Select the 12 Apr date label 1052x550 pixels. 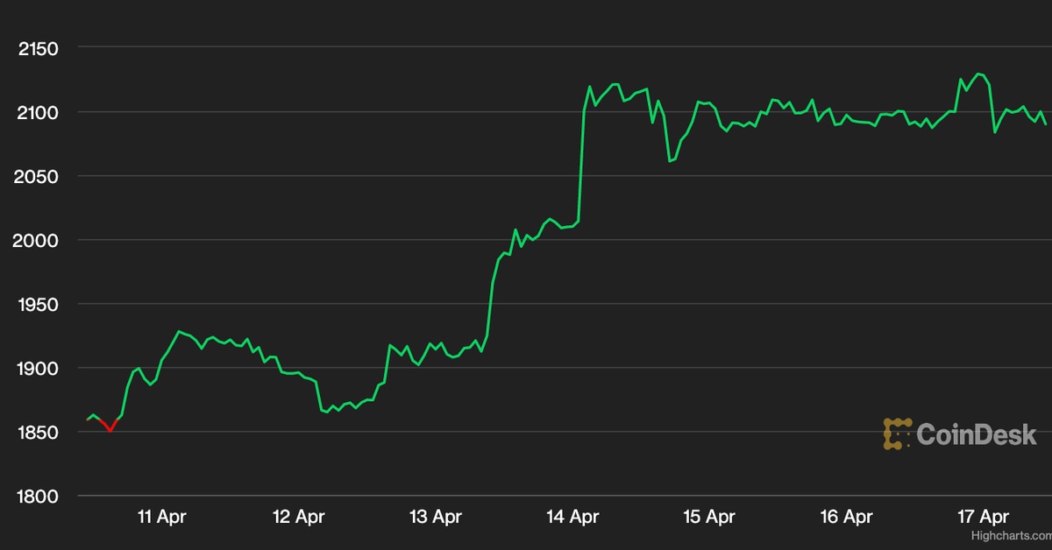point(299,517)
